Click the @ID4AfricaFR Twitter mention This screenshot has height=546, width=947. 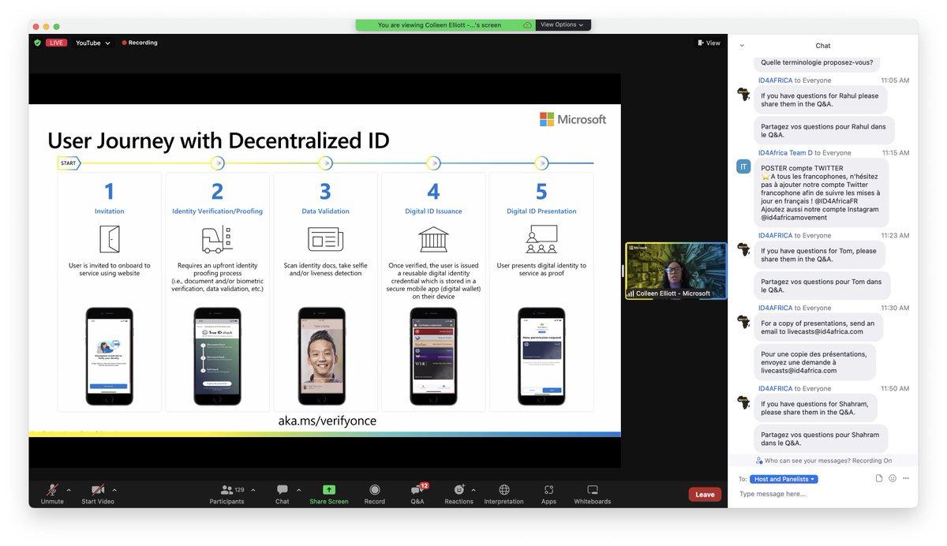pos(845,200)
